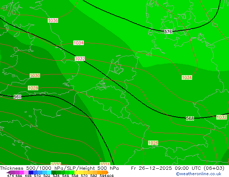Click the legend value 534
This screenshot has width=229, height=177.
56,176
